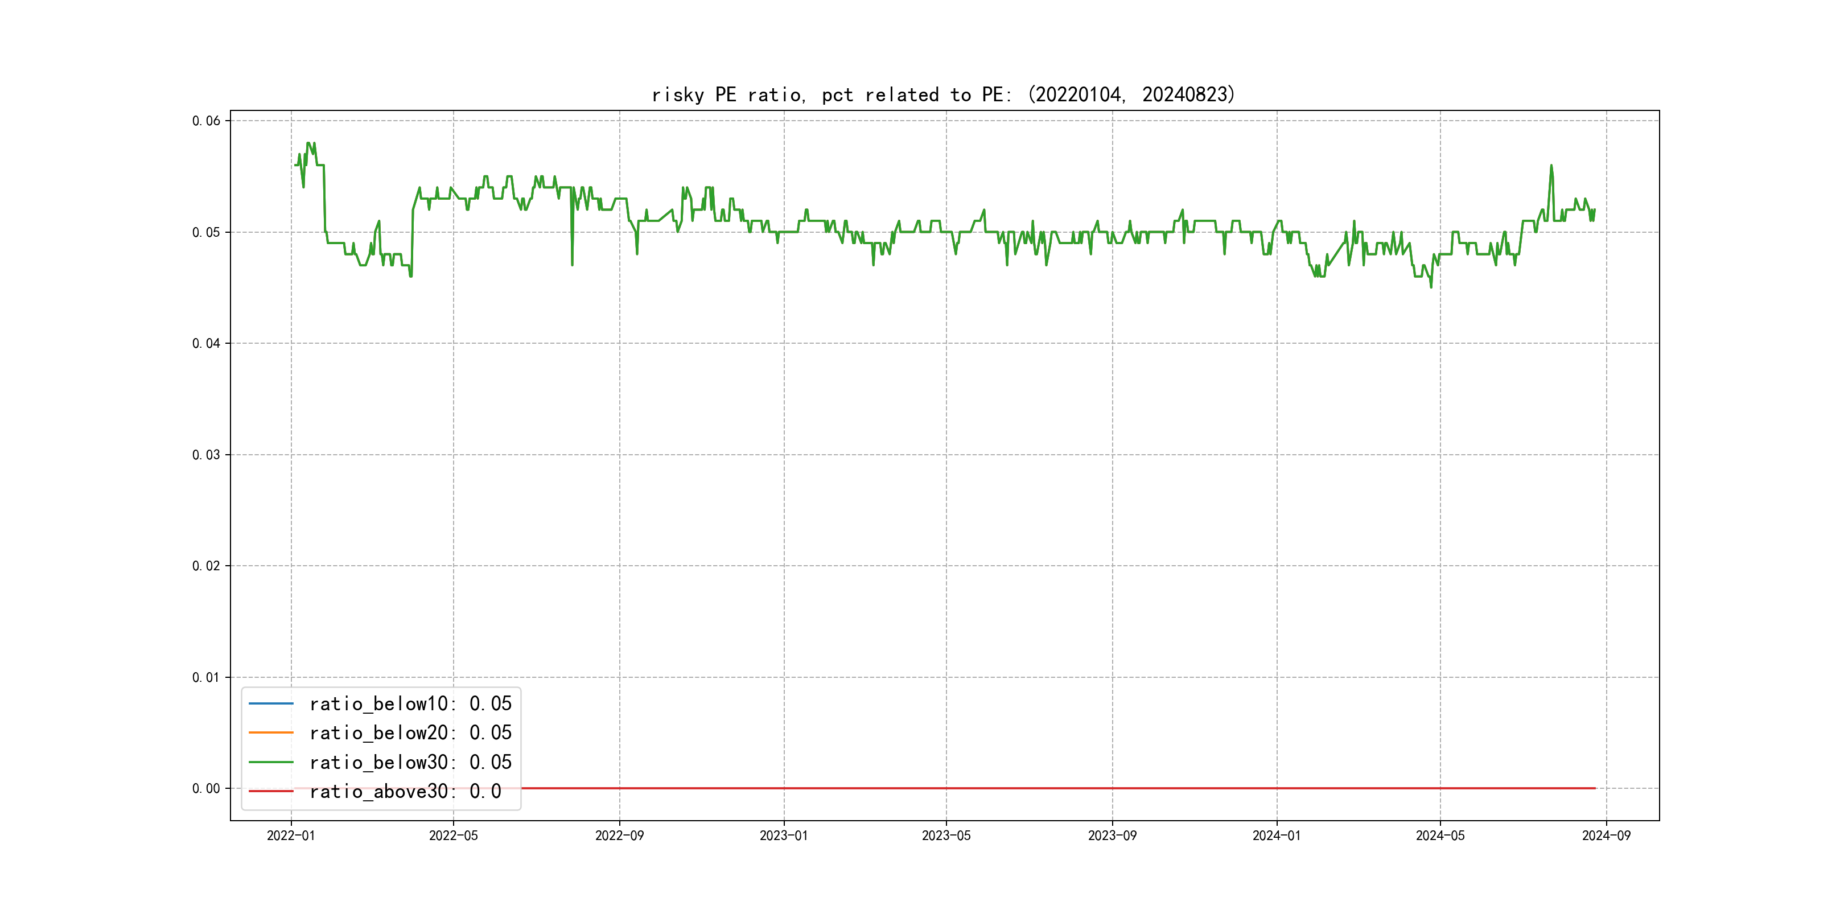1844x922 pixels.
Task: Click the 2023-09 x-axis label
Action: [x=1112, y=835]
